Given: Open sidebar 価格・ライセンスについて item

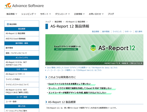Looking at the screenshot, I should (x=22, y=53).
